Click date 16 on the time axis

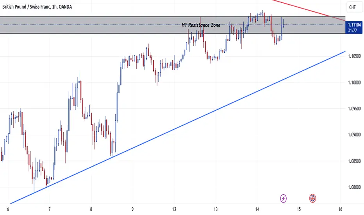pos(340,209)
